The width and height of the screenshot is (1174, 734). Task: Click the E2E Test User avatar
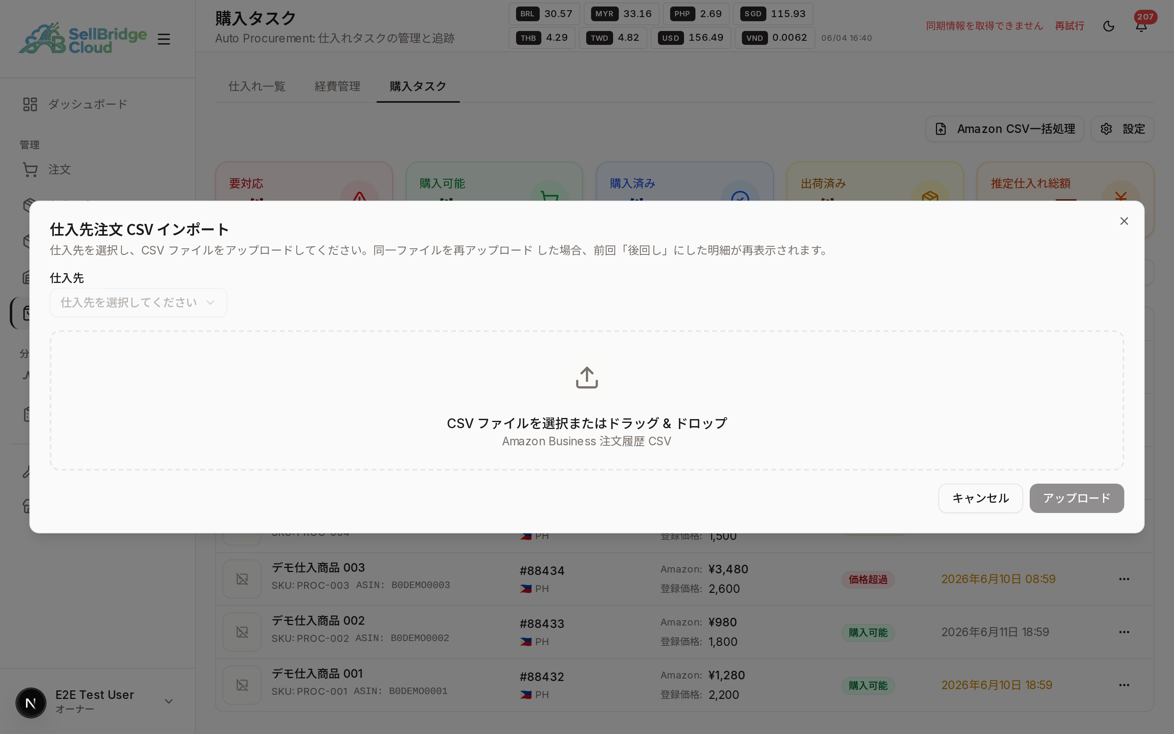coord(31,703)
